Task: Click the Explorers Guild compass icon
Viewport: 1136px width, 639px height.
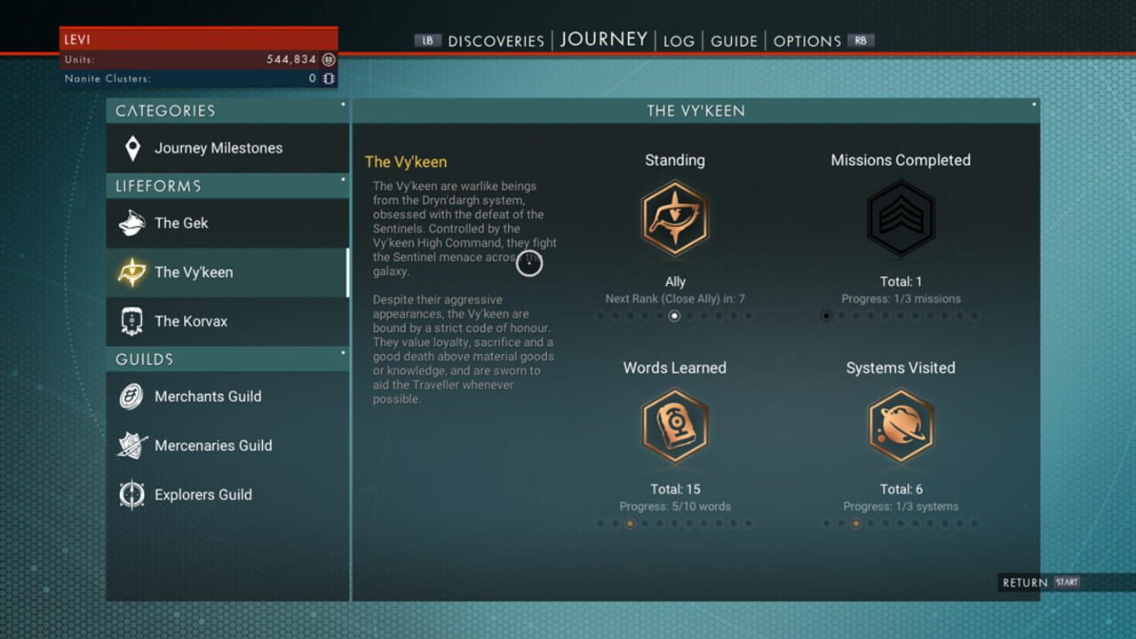Action: 132,494
